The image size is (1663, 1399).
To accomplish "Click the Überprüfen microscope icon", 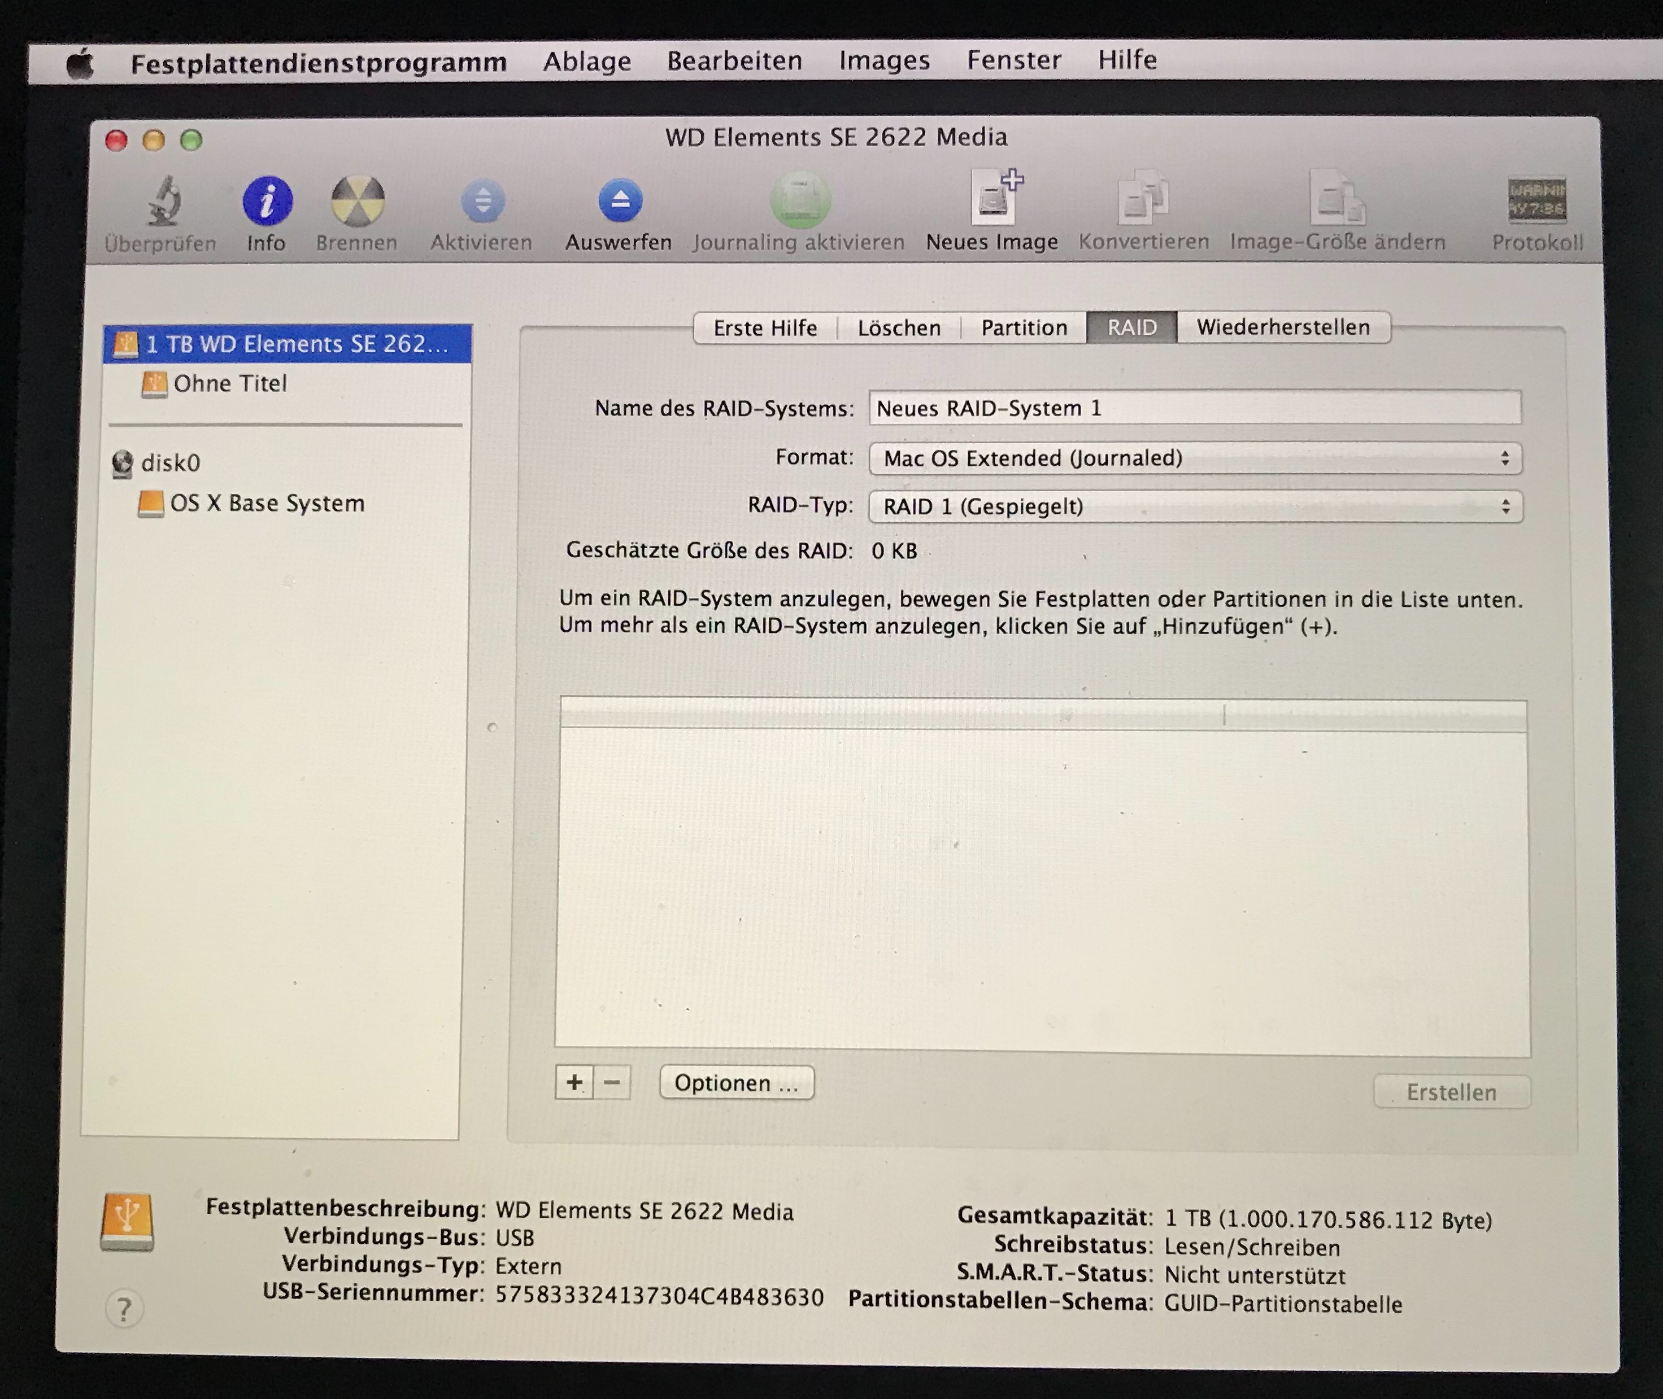I will point(163,200).
